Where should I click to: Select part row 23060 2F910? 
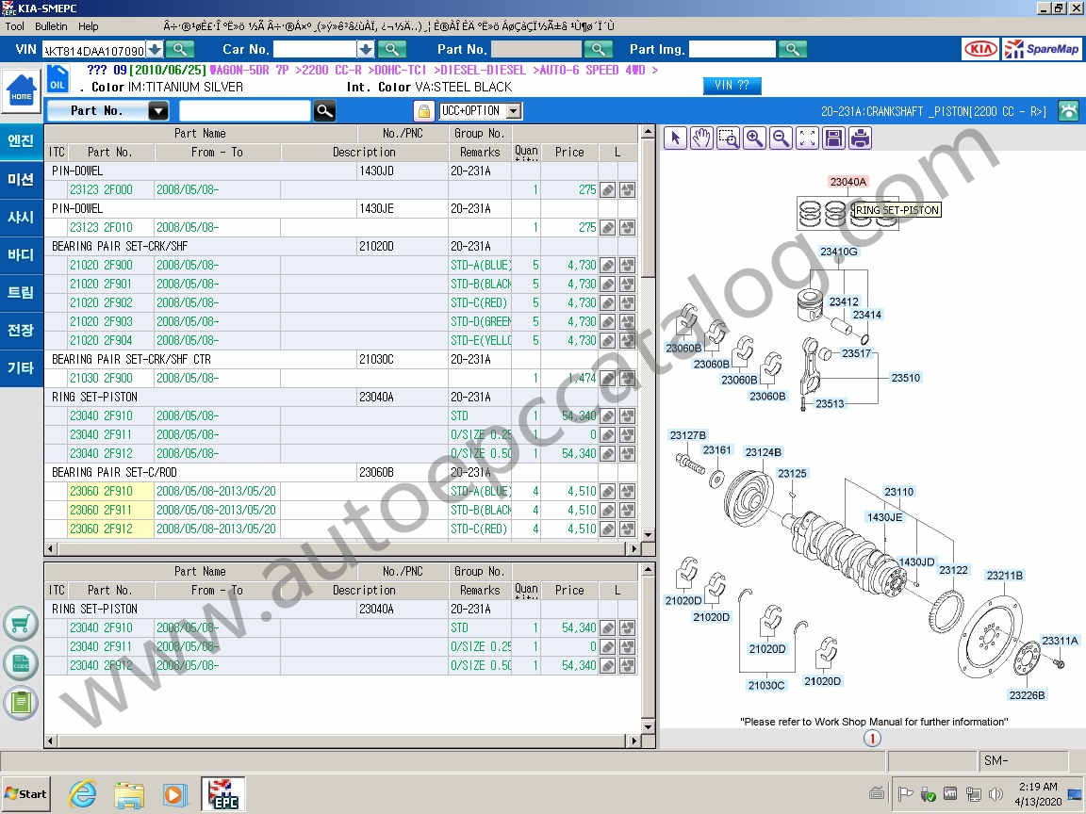click(340, 492)
